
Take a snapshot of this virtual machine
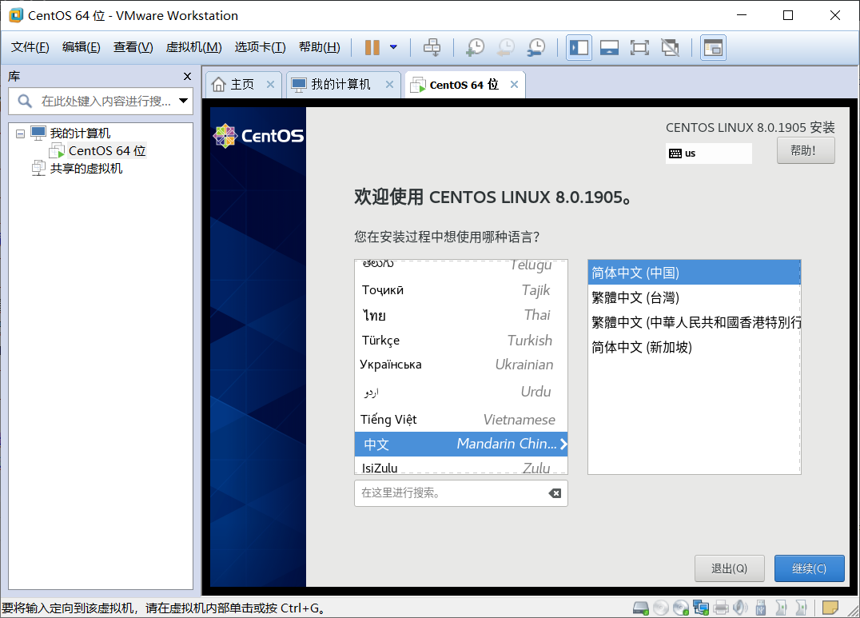pos(475,47)
